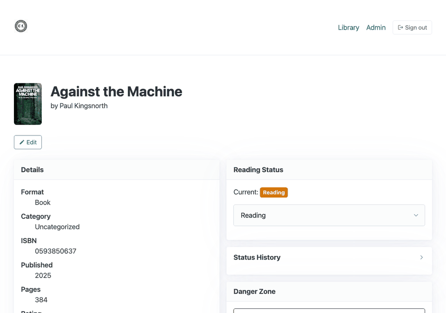The image size is (446, 313).
Task: Click the action button inside Danger Zone
Action: click(x=329, y=311)
